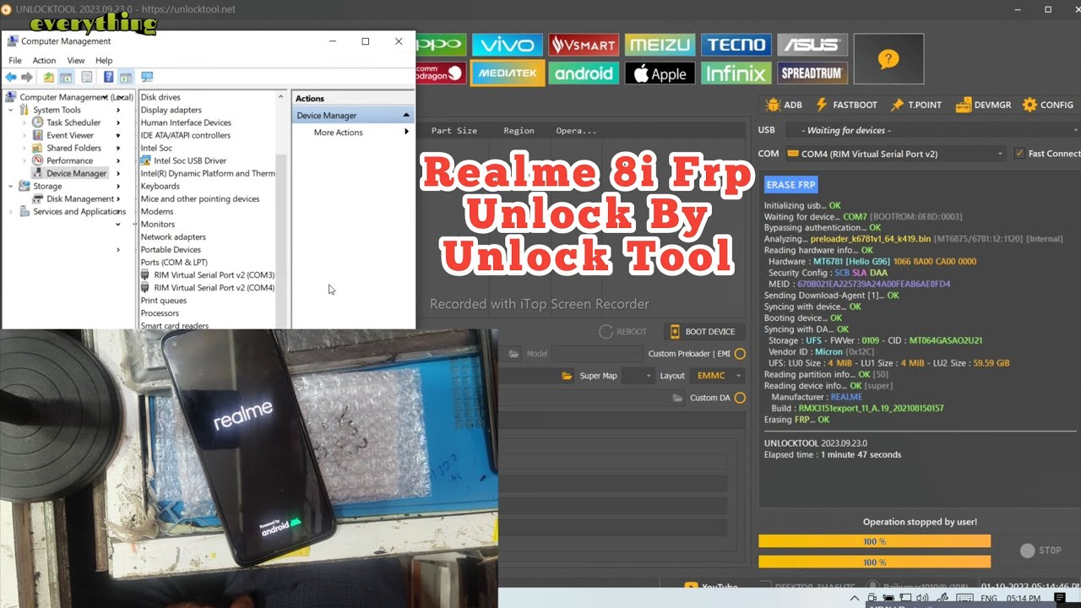Click the REBOOT button

[x=623, y=332]
